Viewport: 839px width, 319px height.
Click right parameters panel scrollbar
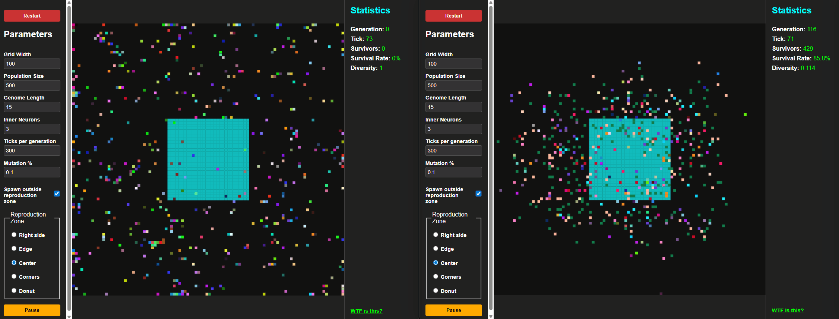[491, 158]
